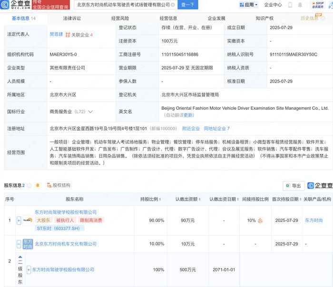Screen dimensions: 333x287
Task: Click info icon beside 股东信息 2
Action: pos(29,186)
